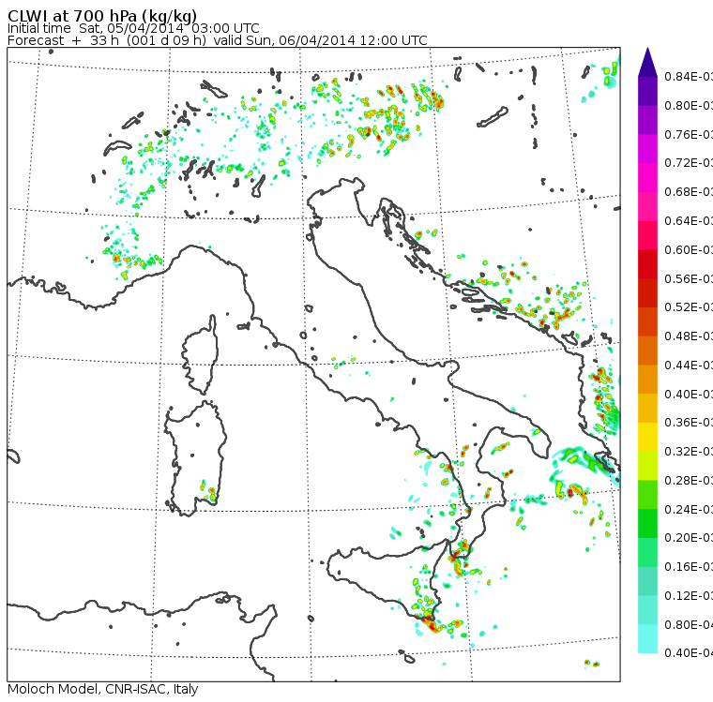Click the 0.32E-03 legend label
The width and height of the screenshot is (713, 702).
689,451
